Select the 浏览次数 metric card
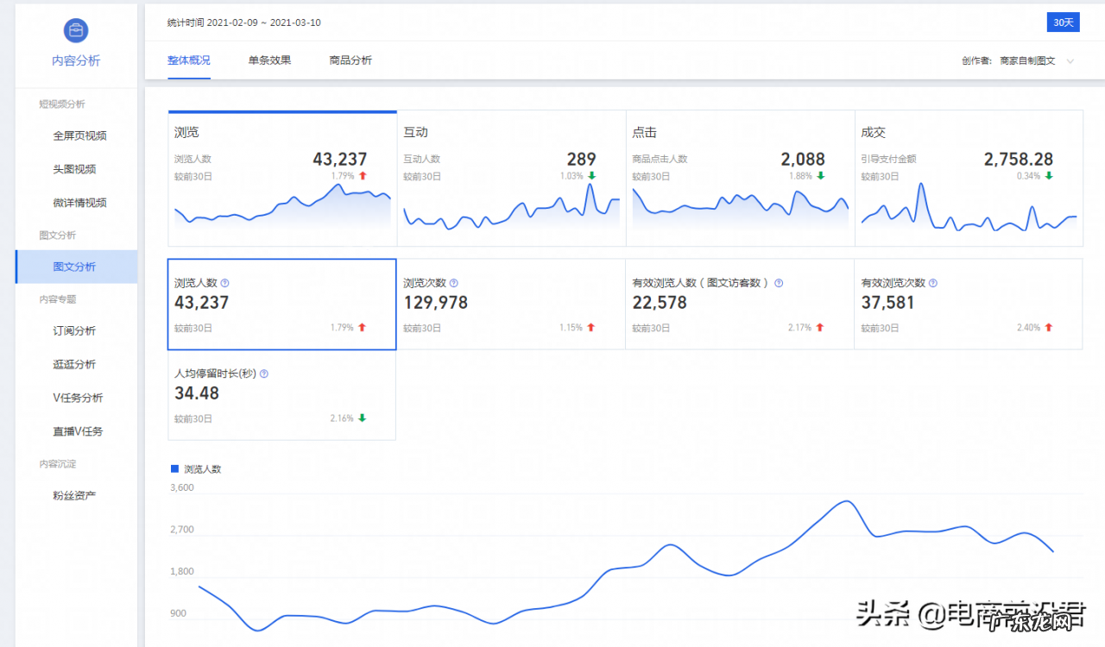The image size is (1105, 647). point(510,304)
